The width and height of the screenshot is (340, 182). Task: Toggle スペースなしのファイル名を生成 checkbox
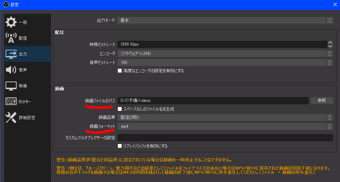click(x=120, y=109)
